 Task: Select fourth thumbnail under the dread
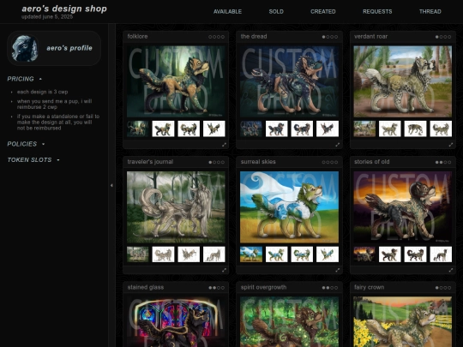point(328,129)
